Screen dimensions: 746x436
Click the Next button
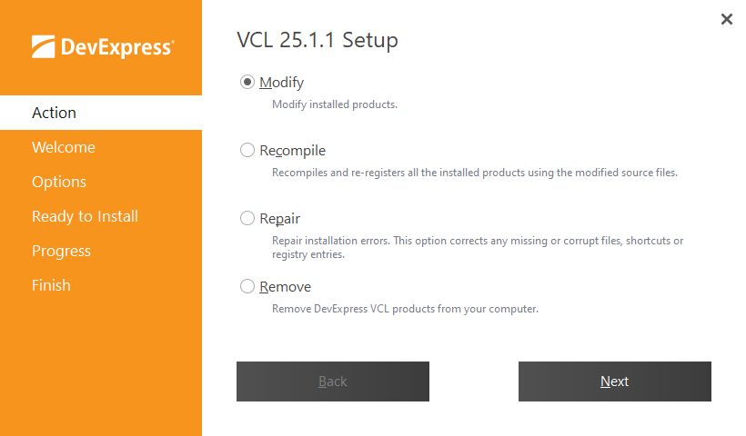coord(614,381)
